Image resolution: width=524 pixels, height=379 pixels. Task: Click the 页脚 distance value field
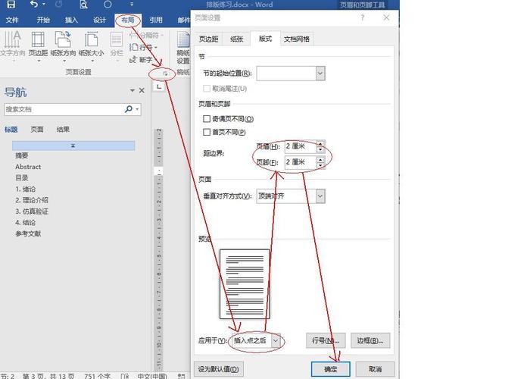300,162
